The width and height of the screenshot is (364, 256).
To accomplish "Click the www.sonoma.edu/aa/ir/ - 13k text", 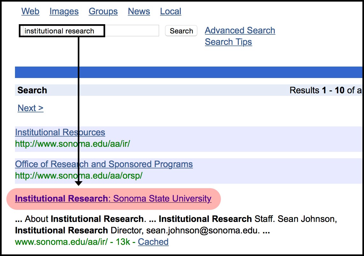I will pos(72,242).
